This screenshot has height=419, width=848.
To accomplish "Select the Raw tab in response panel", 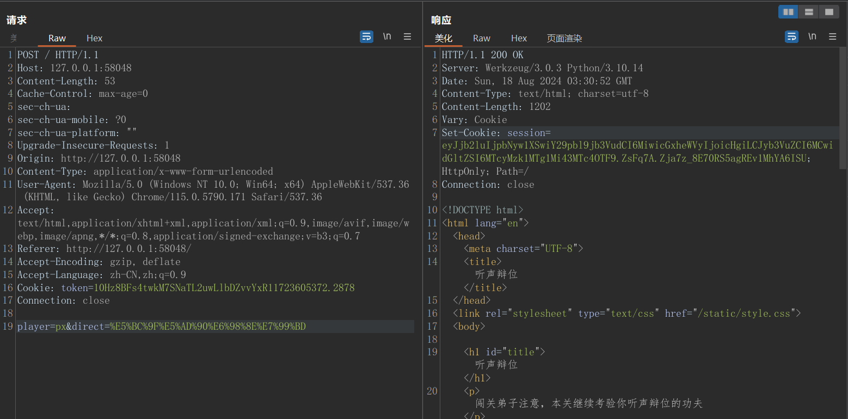I will click(482, 38).
